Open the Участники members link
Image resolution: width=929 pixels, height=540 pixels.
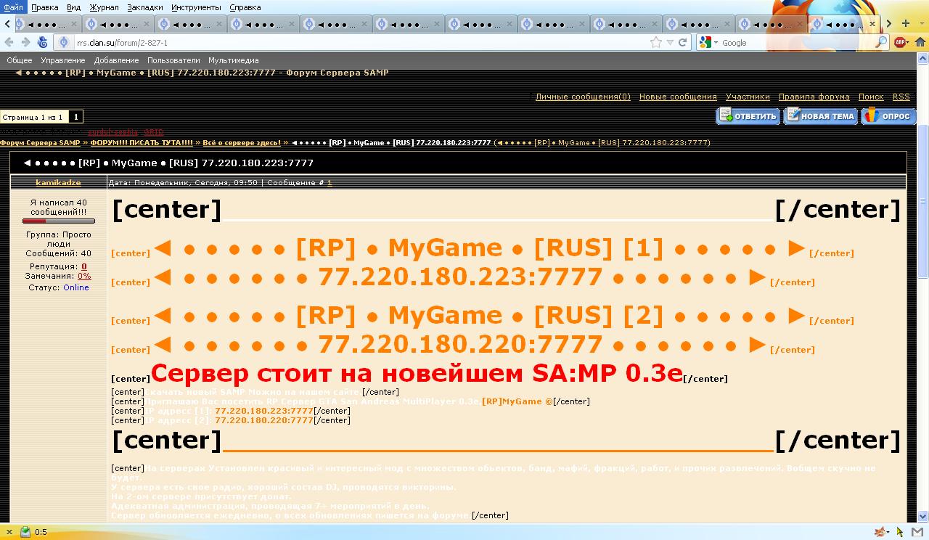[x=748, y=97]
